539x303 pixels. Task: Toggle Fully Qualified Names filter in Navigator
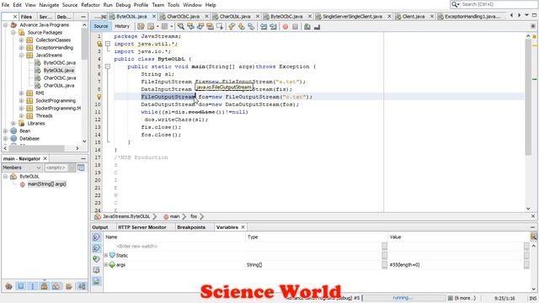69,286
